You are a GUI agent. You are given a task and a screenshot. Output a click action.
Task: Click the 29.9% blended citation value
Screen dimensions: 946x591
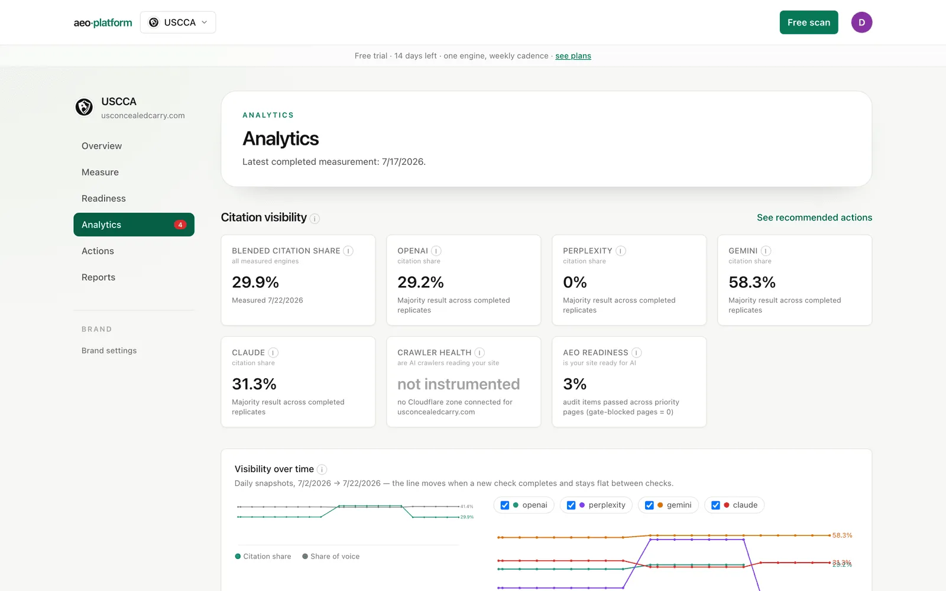(255, 282)
